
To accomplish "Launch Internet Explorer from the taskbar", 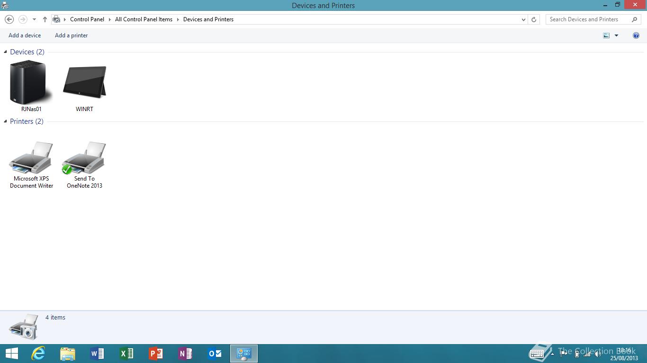I will click(38, 354).
